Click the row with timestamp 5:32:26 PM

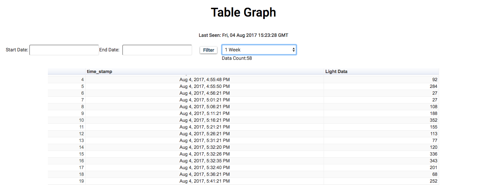[243, 154]
